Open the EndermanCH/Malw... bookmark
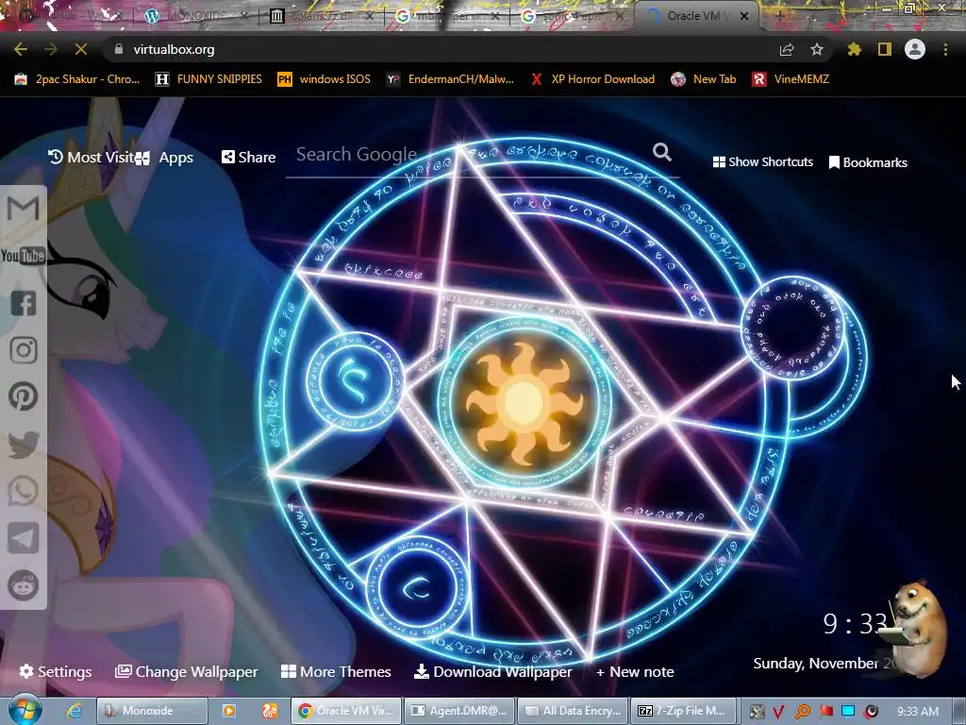Viewport: 966px width, 725px height. click(450, 79)
